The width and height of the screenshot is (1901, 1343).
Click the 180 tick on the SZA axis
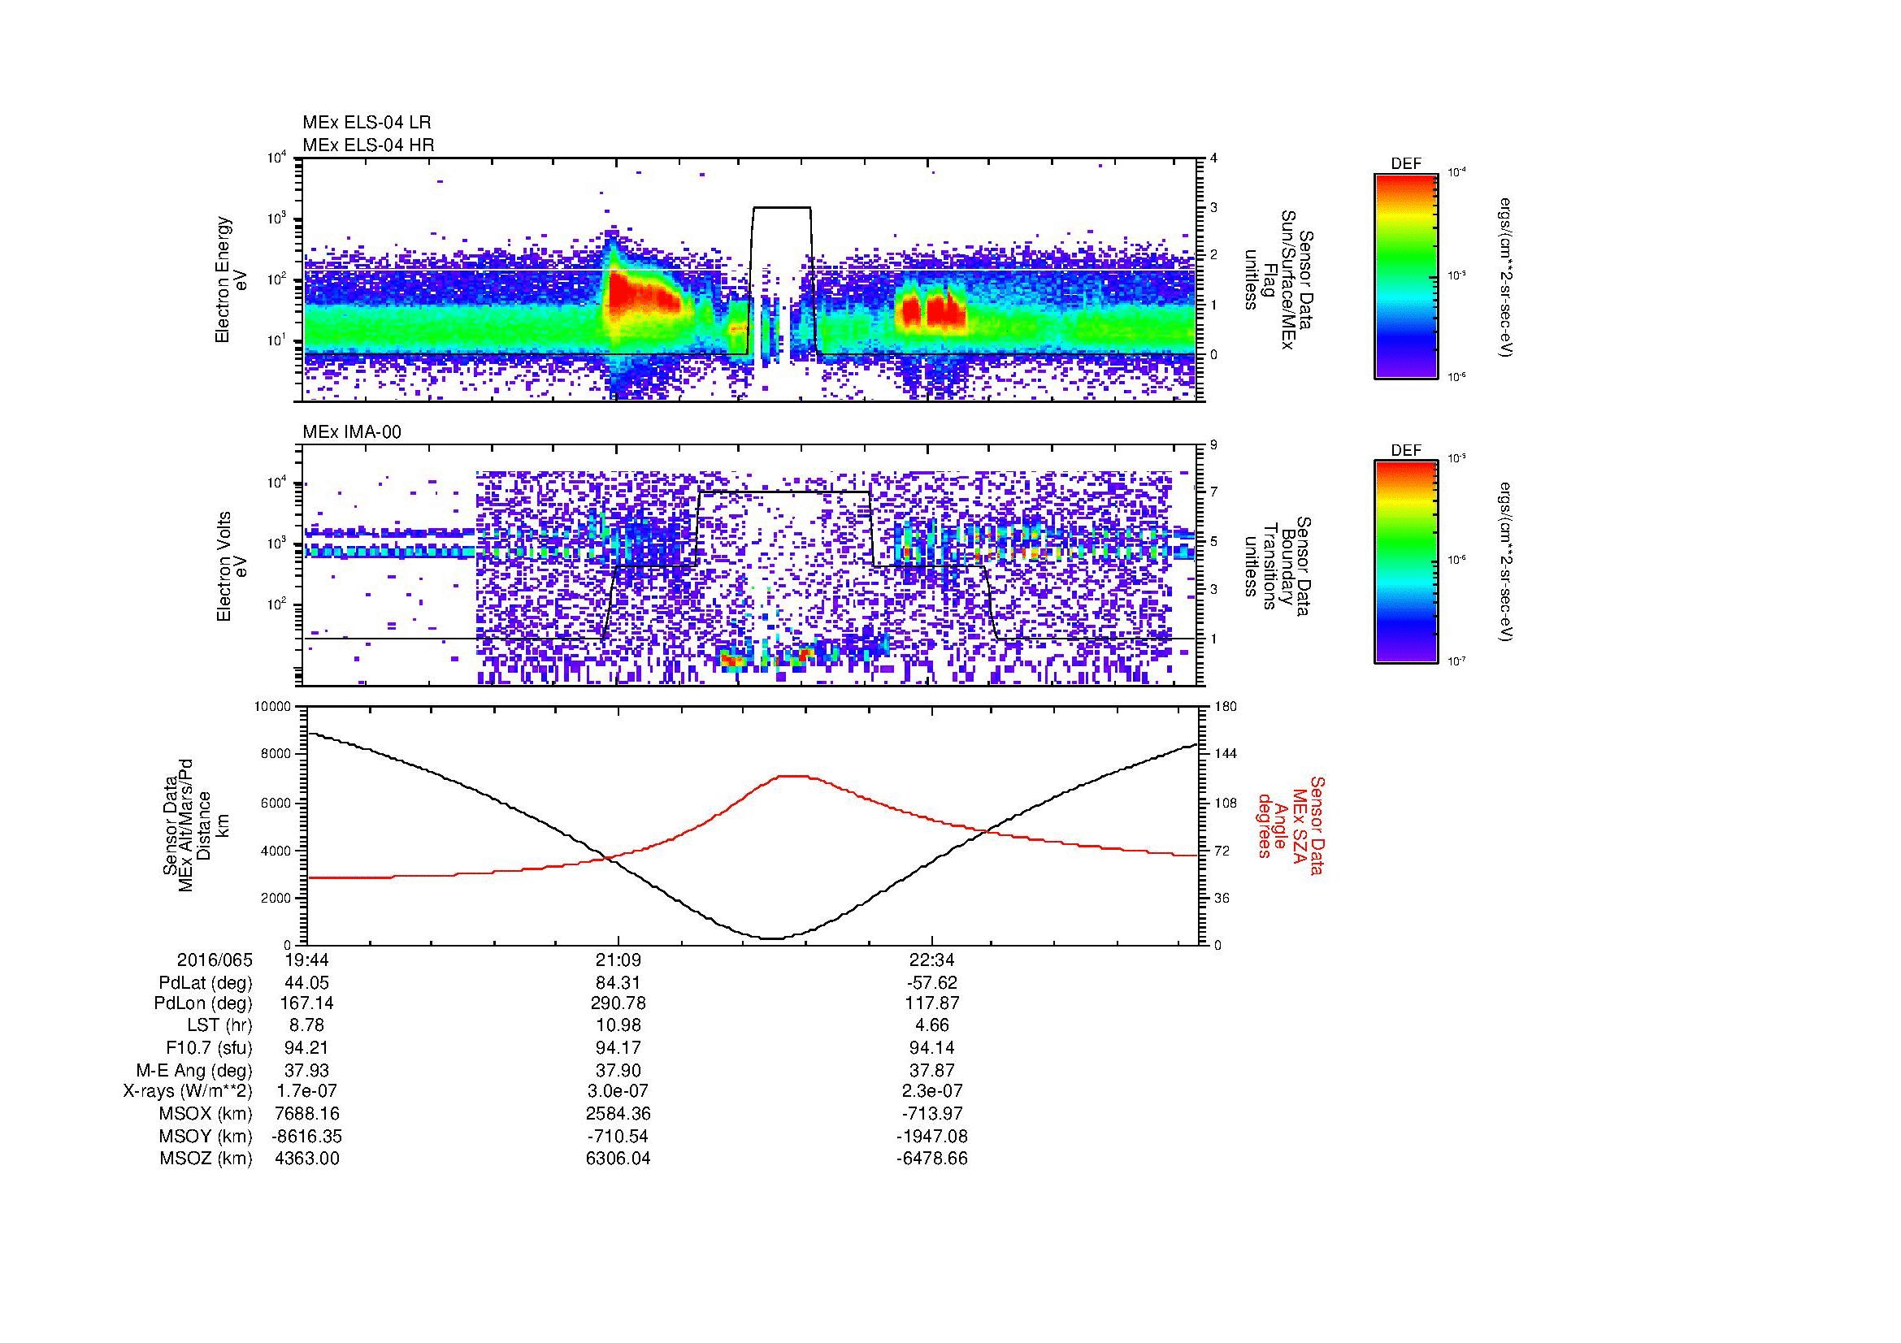pos(1226,707)
